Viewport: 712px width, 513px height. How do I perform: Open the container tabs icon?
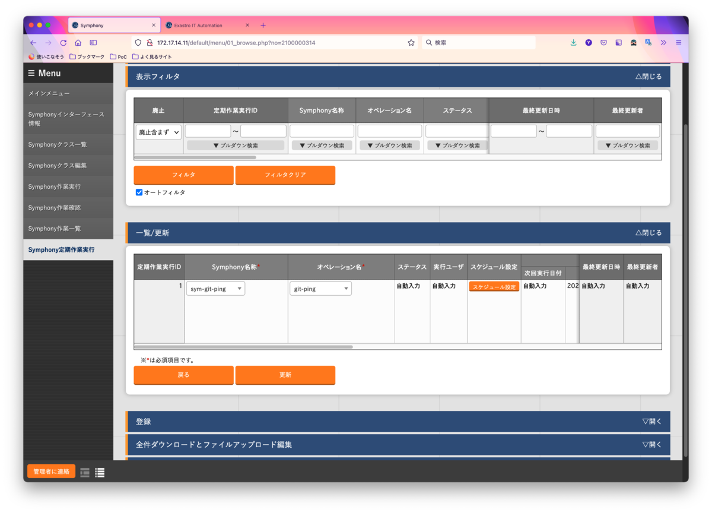[x=618, y=43]
